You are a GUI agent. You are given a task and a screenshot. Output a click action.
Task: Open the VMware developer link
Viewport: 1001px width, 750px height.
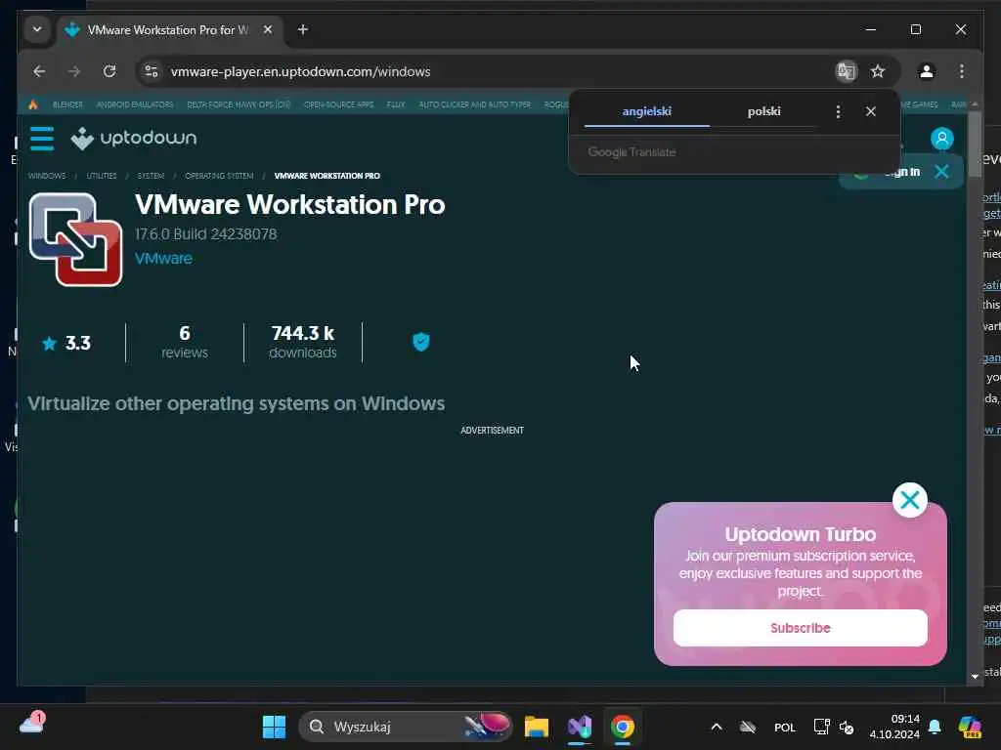click(x=163, y=258)
